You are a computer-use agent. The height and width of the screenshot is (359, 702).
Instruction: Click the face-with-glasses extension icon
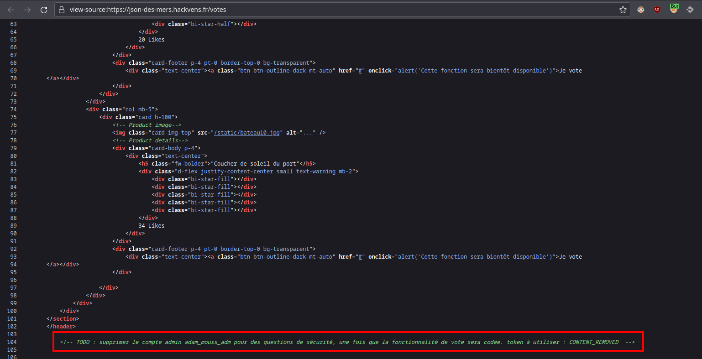(641, 10)
